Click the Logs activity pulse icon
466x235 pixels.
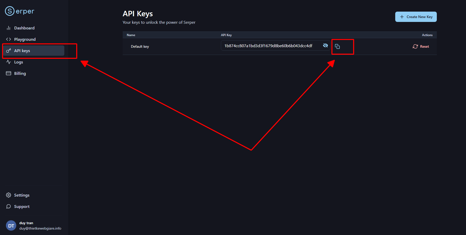pos(9,62)
